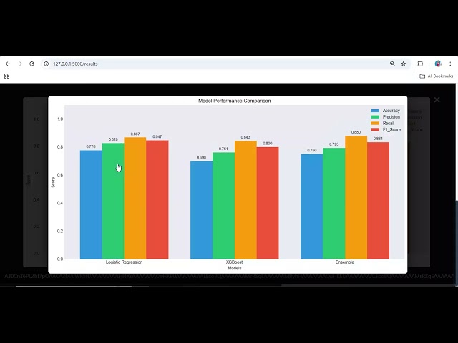This screenshot has width=458, height=343.
Task: Click the Accuracy legend label
Action: pyautogui.click(x=391, y=111)
